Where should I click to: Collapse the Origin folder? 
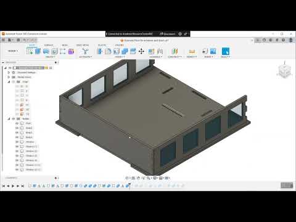pyautogui.click(x=9, y=81)
